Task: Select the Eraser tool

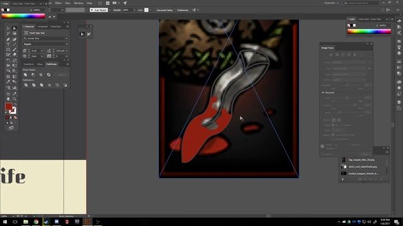Action: pyautogui.click(x=14, y=55)
